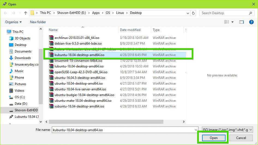Select the 3D Objects folder icon
The height and width of the screenshot is (145, 258).
(11, 38)
